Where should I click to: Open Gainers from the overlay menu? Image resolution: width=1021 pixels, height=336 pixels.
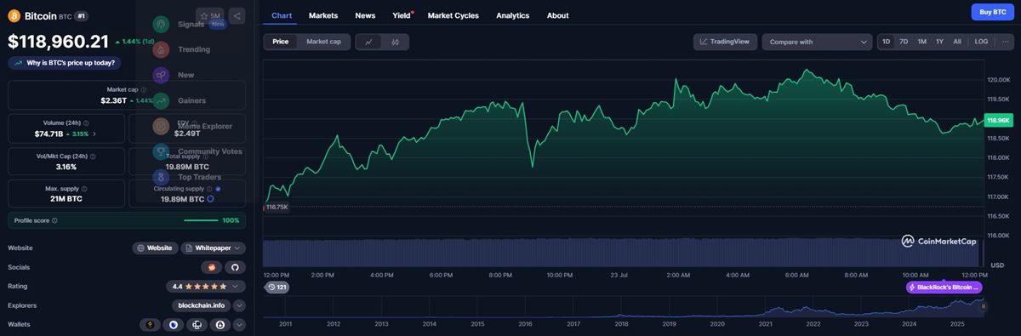pos(191,100)
